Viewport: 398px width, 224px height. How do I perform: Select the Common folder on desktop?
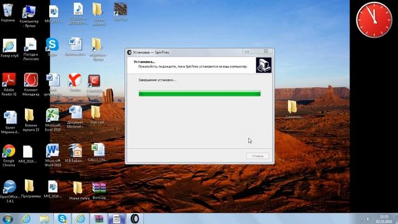(x=294, y=110)
